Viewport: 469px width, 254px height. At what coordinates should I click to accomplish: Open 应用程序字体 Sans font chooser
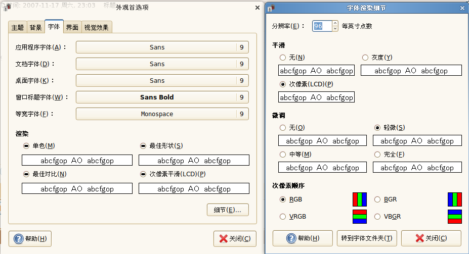click(162, 47)
